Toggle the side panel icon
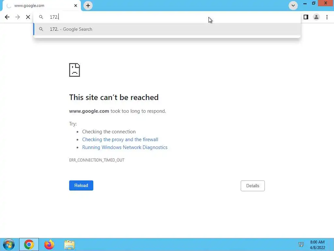The height and width of the screenshot is (251, 334). pyautogui.click(x=306, y=17)
